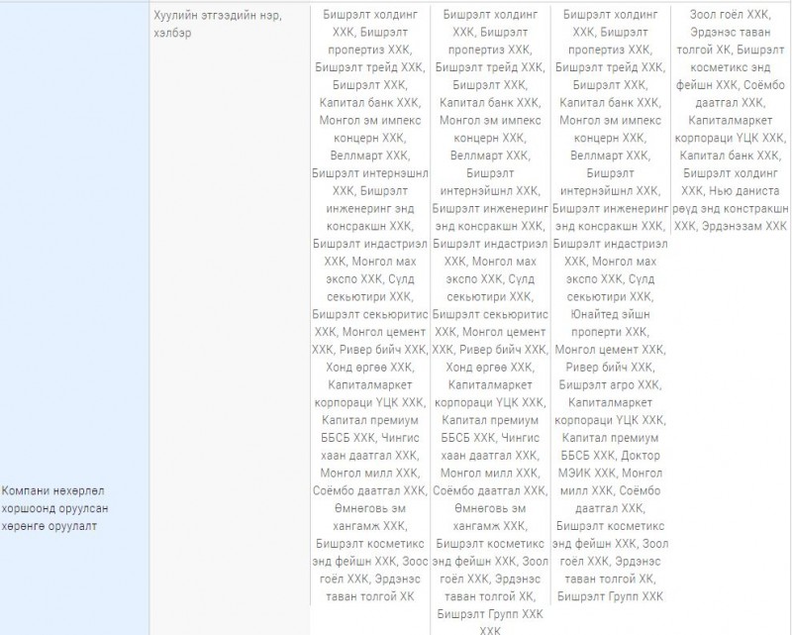Select the 'роуд энд констракшн' line
This screenshot has width=792, height=635.
[730, 208]
